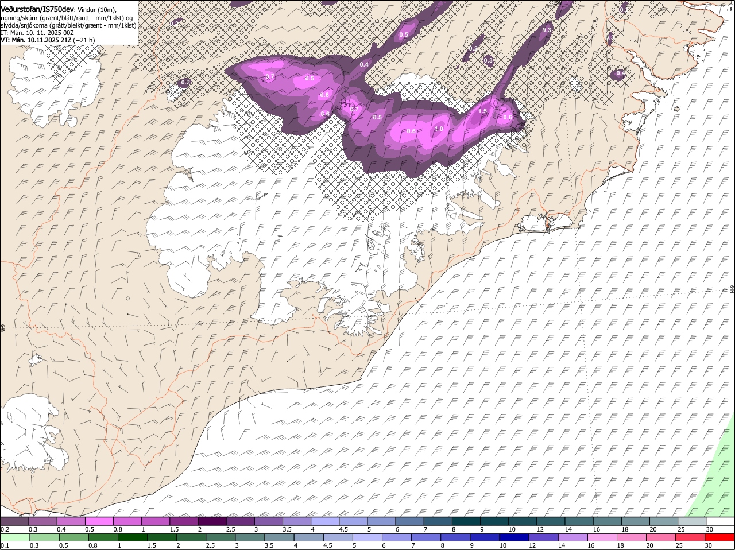The height and width of the screenshot is (550, 735).
Task: Select lavender snow swatch between 4 and 4.5
Action: pyautogui.click(x=325, y=521)
